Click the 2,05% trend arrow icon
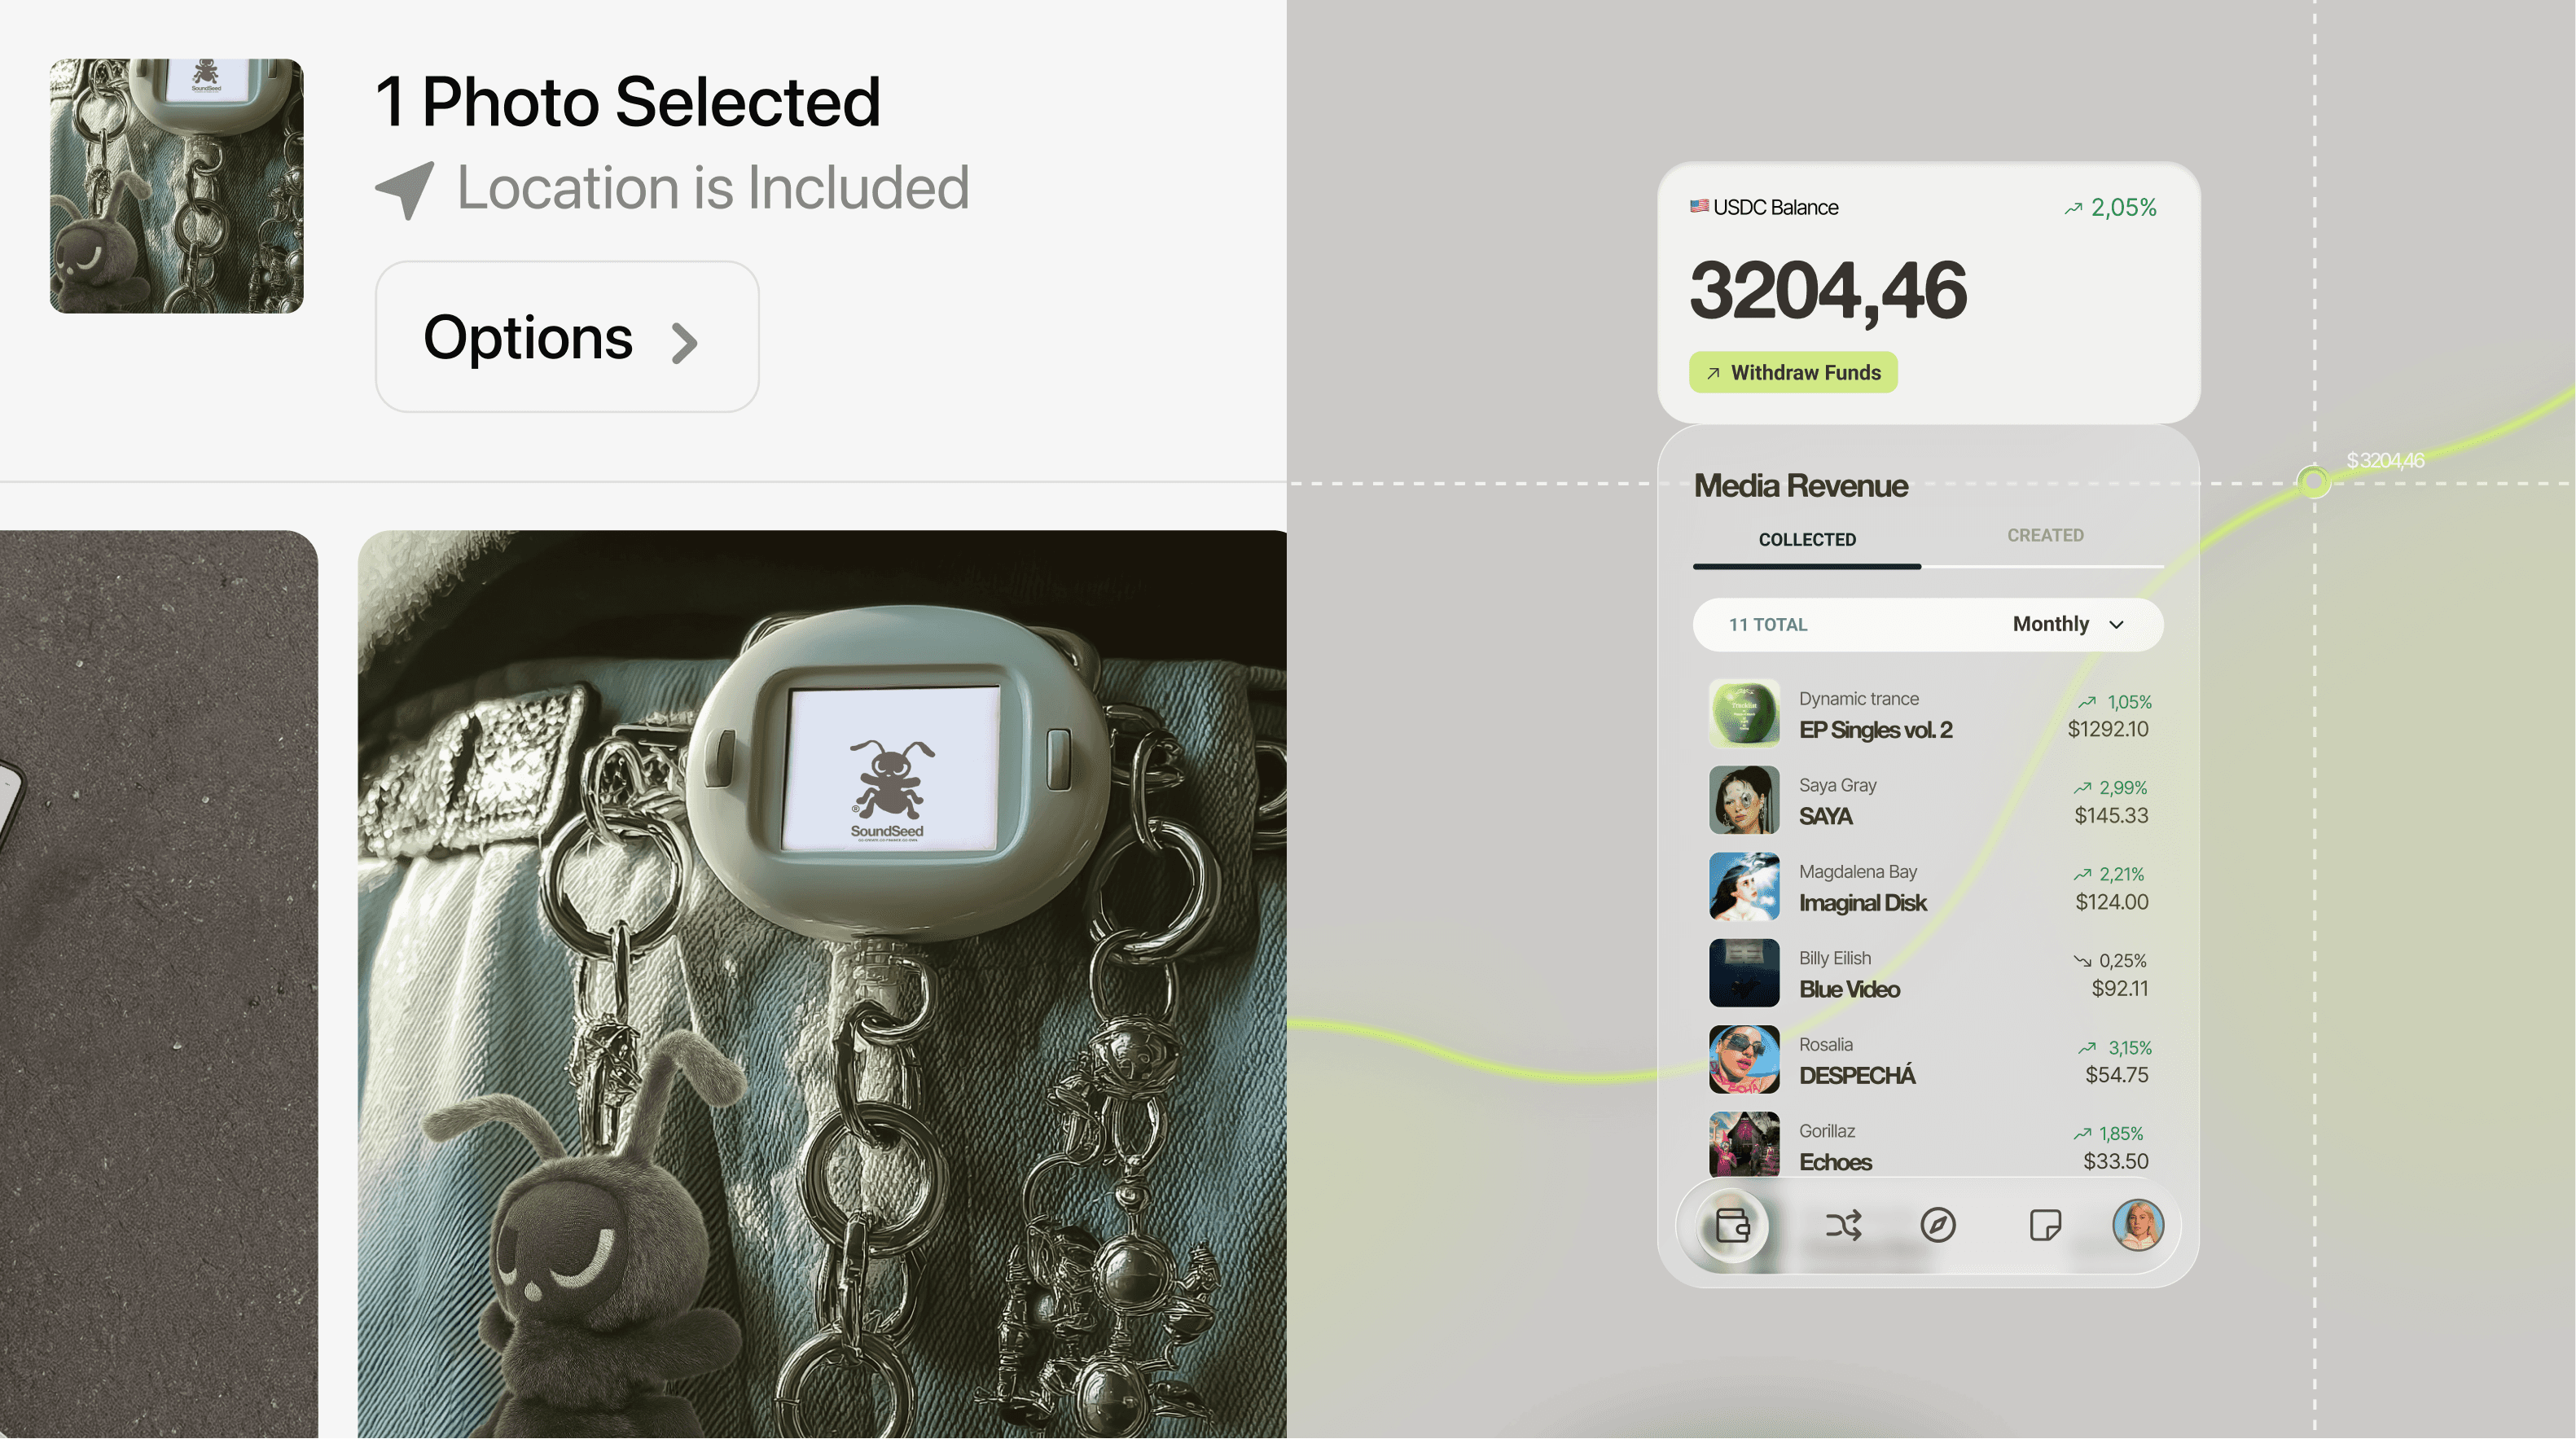2576x1439 pixels. (x=2073, y=208)
